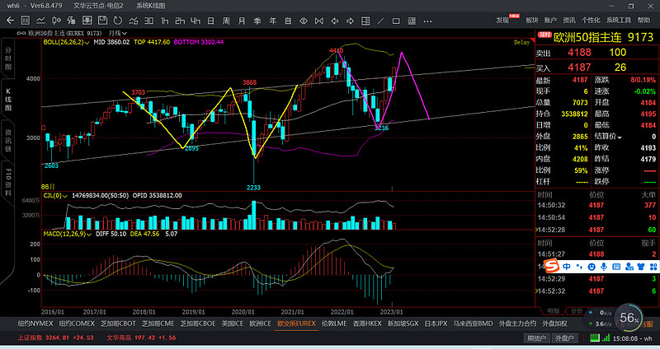Open the 帮助 menu
This screenshot has height=349, width=660.
[643, 20]
